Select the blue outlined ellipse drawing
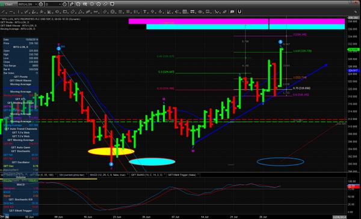This screenshot has height=219, width=361. (x=280, y=161)
